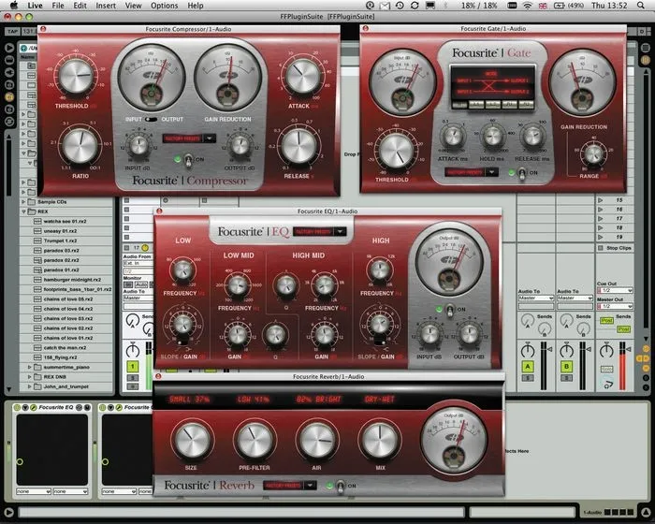Image resolution: width=655 pixels, height=524 pixels.
Task: Open the File menu
Action: click(58, 6)
